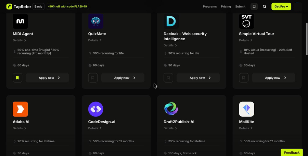Apply now to MIDI Agent
This screenshot has height=156, width=308.
click(47, 78)
